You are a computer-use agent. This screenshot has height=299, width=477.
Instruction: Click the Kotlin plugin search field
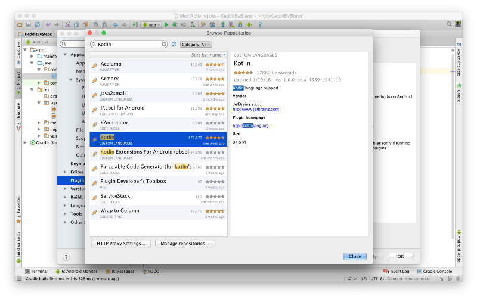point(129,44)
